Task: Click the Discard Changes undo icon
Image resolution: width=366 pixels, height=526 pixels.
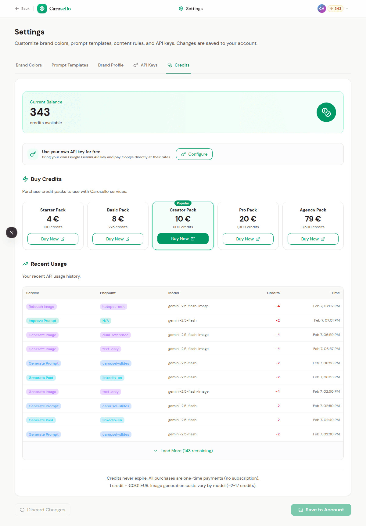Action: click(22, 510)
